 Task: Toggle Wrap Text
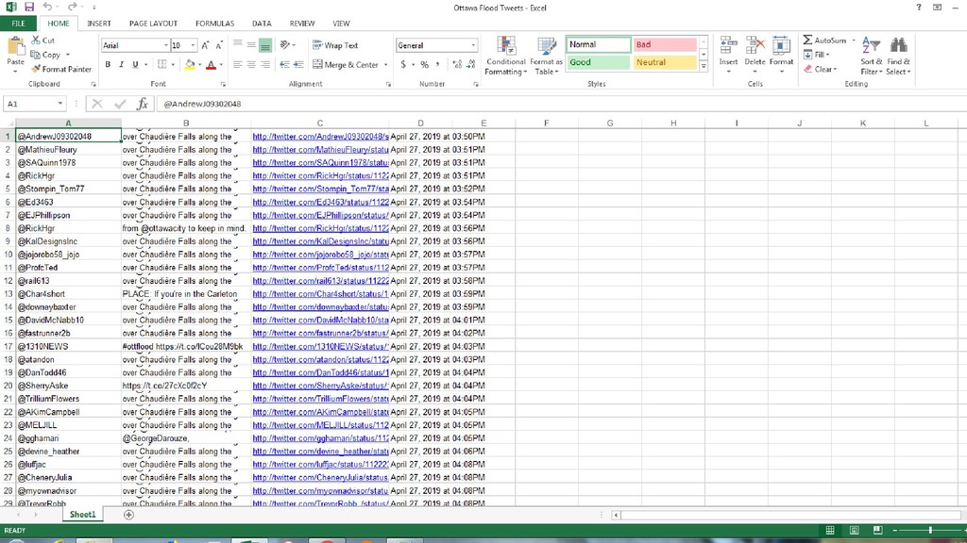(335, 45)
